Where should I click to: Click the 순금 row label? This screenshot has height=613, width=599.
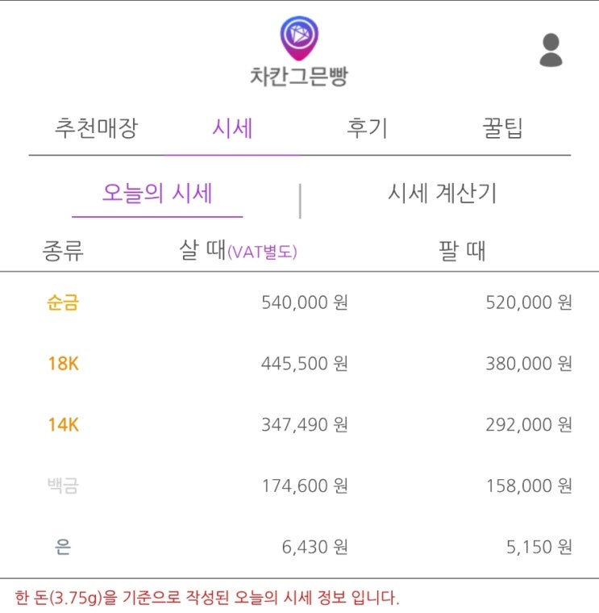[x=64, y=303]
